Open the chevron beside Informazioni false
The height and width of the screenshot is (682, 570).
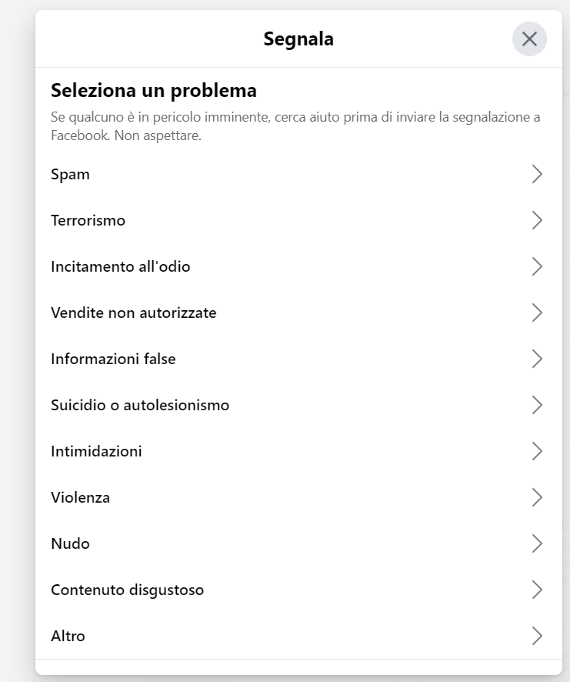click(536, 359)
